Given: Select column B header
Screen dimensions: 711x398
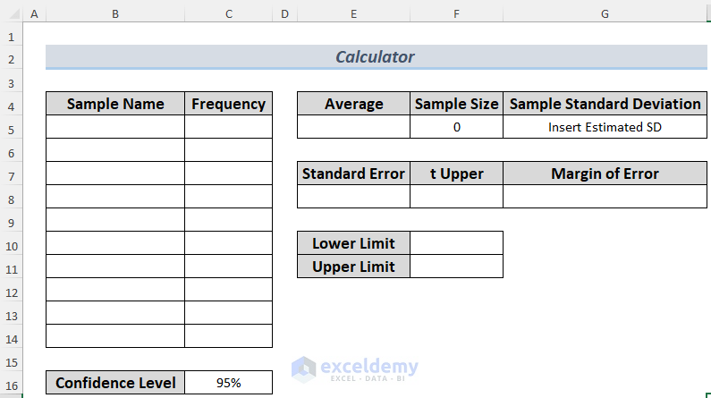Looking at the screenshot, I should point(115,14).
